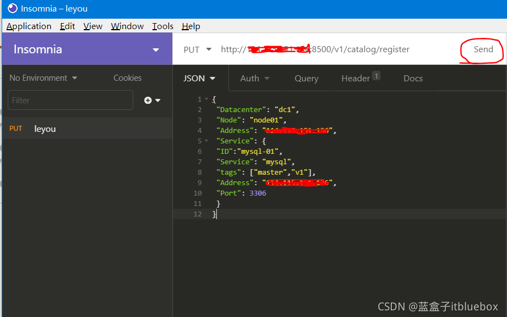The image size is (507, 317).
Task: Switch to the Header tab
Action: point(361,78)
